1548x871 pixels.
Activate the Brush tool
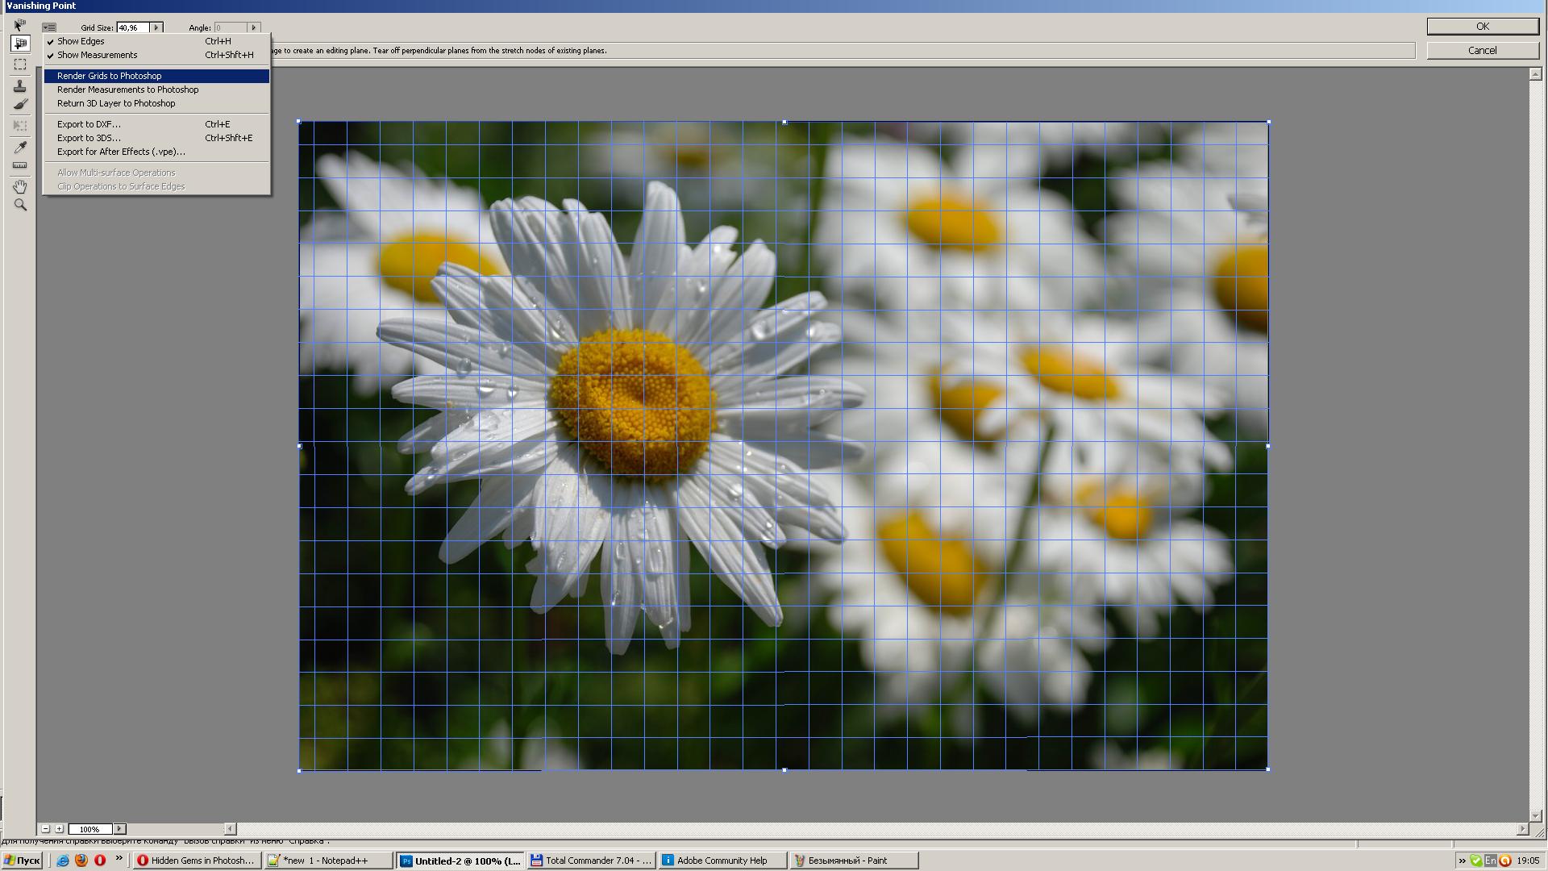point(19,104)
